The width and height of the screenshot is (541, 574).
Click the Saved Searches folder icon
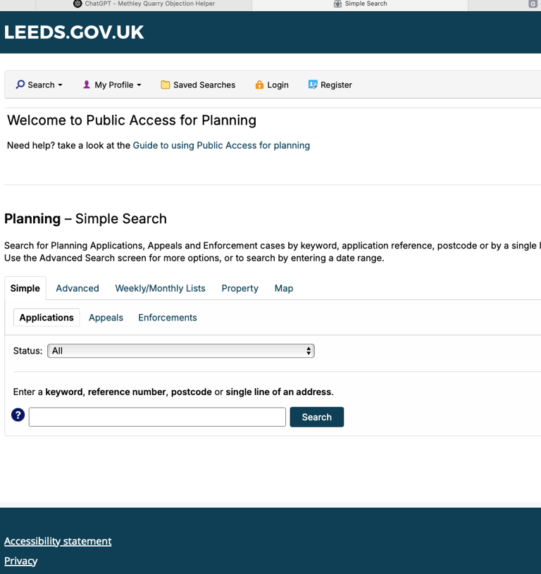pos(165,85)
